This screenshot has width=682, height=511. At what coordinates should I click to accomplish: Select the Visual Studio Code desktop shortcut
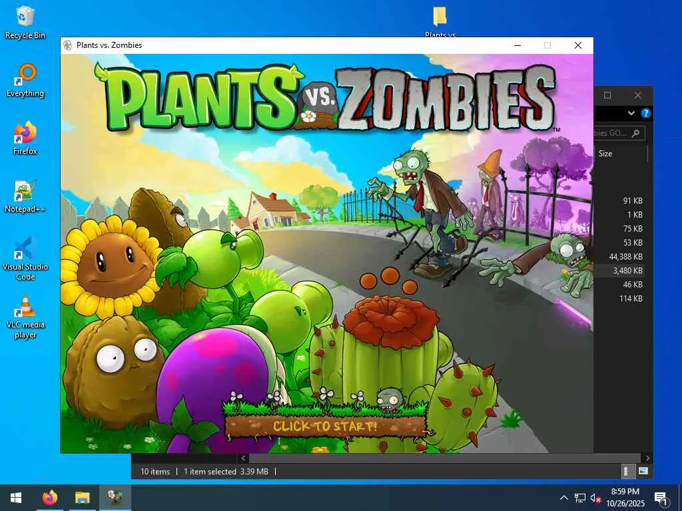tap(25, 259)
